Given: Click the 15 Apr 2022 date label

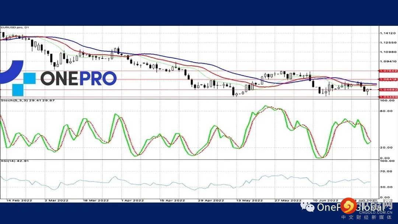Looking at the screenshot, I should (x=172, y=200).
